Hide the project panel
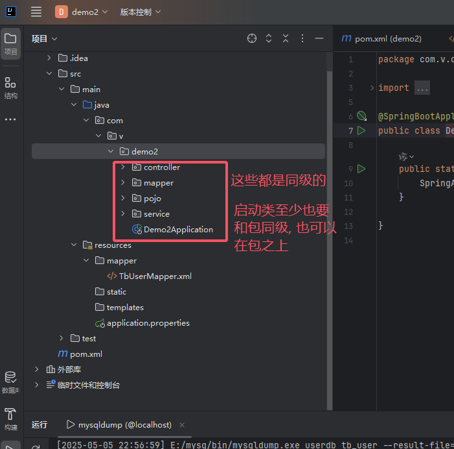 pos(319,38)
